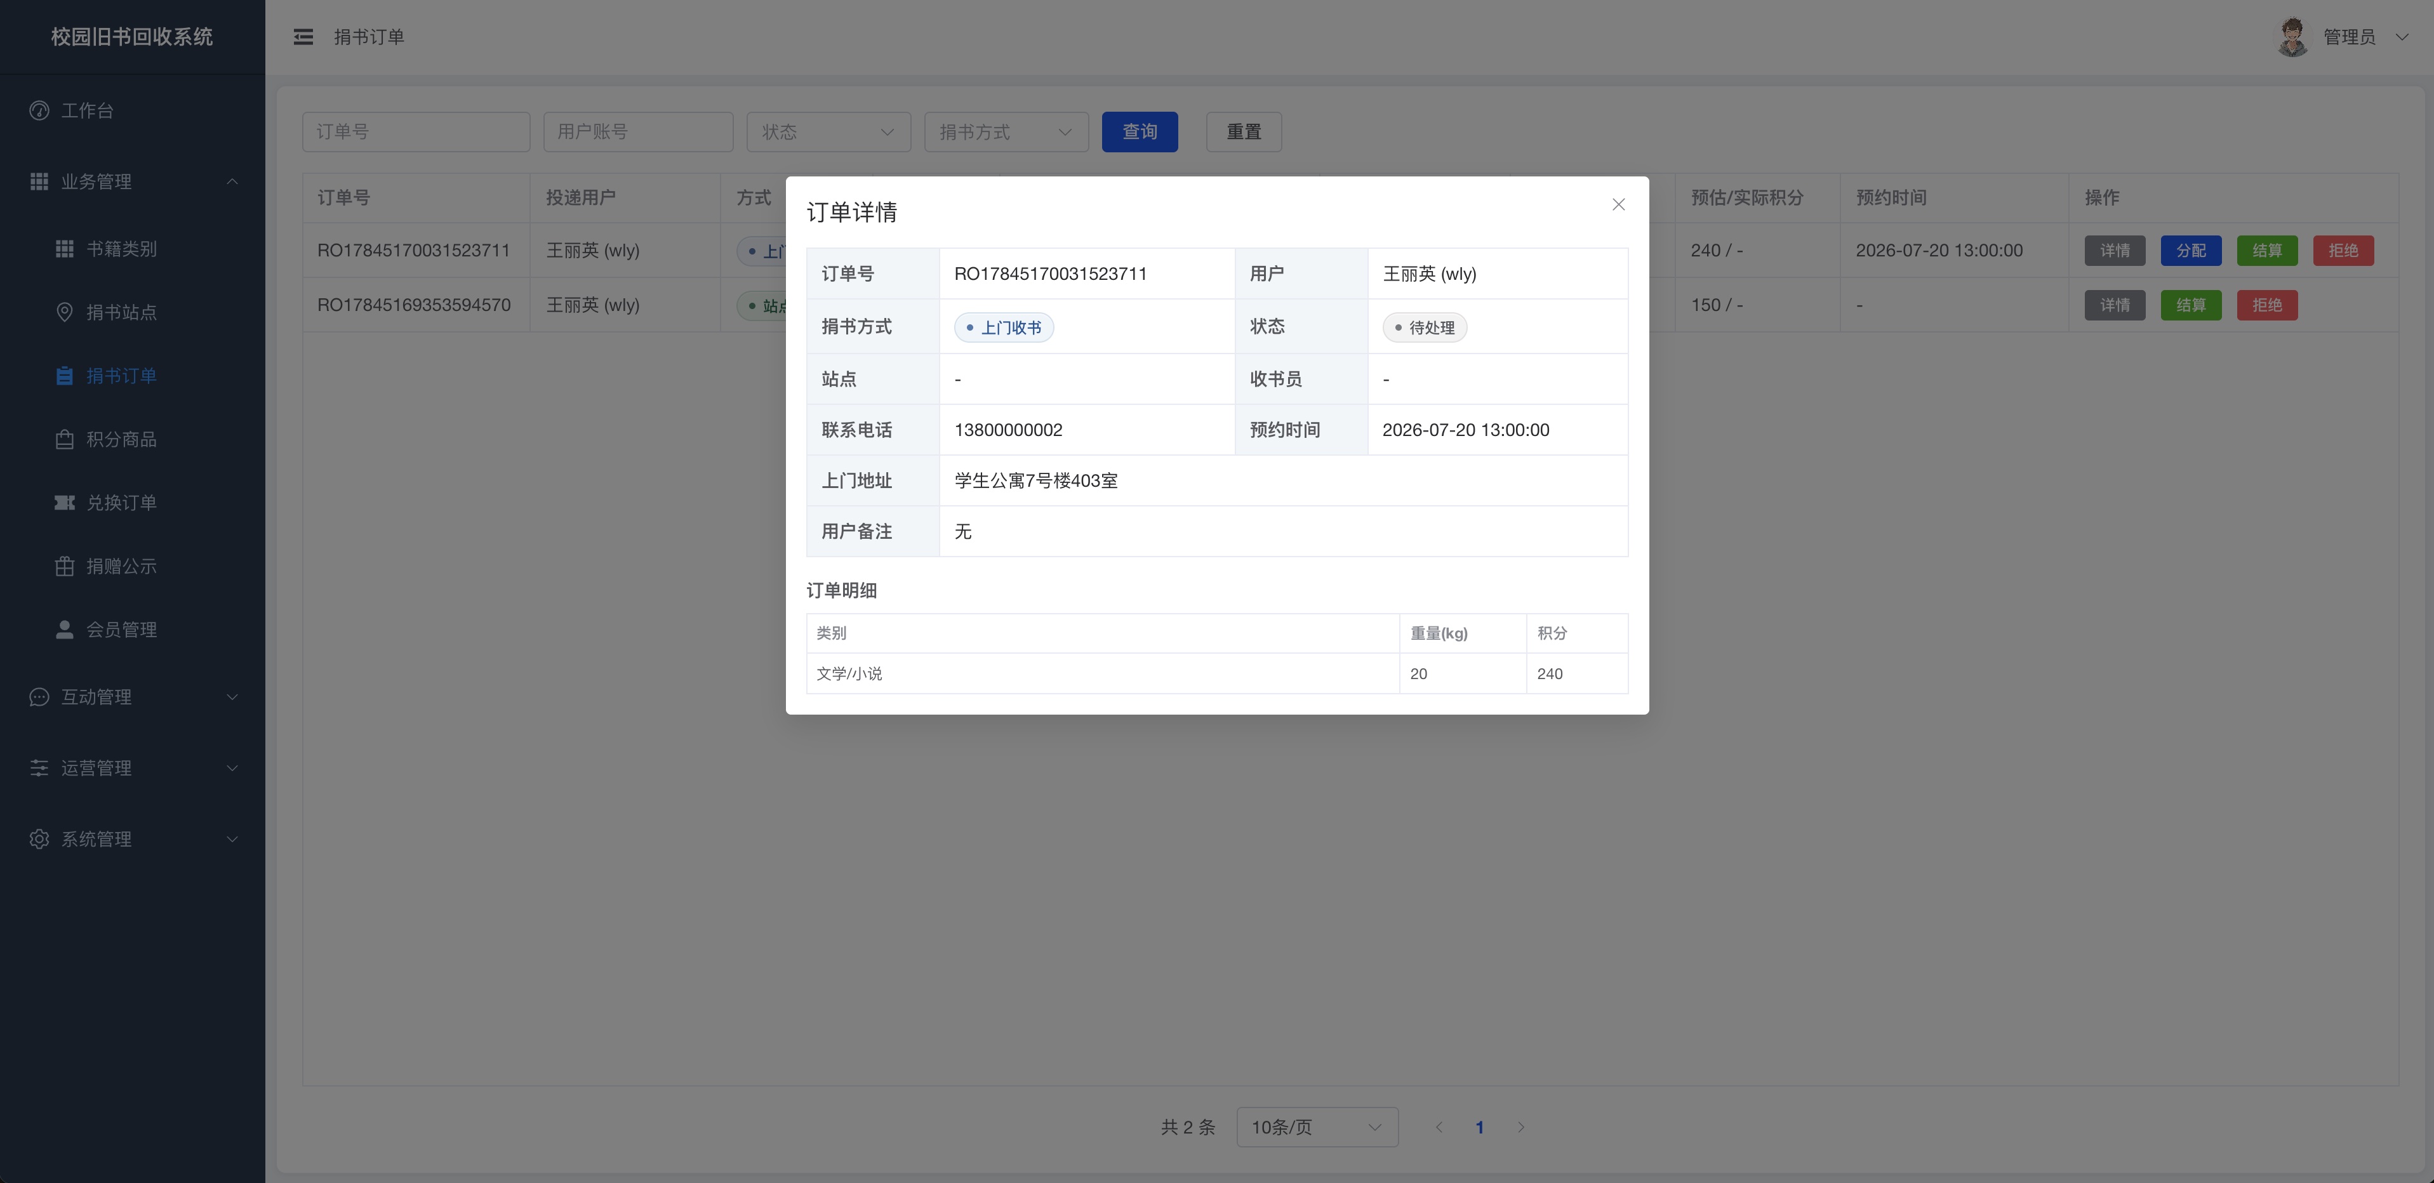
Task: Click 结算 for the order with 240 points
Action: [x=2267, y=251]
